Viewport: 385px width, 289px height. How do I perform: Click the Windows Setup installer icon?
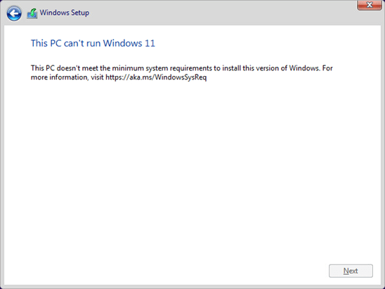[32, 13]
